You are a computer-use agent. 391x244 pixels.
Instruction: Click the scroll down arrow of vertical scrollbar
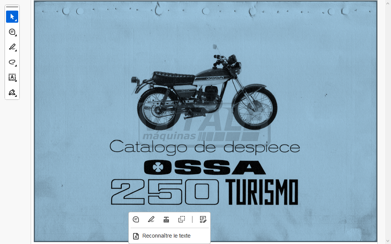(x=388, y=241)
